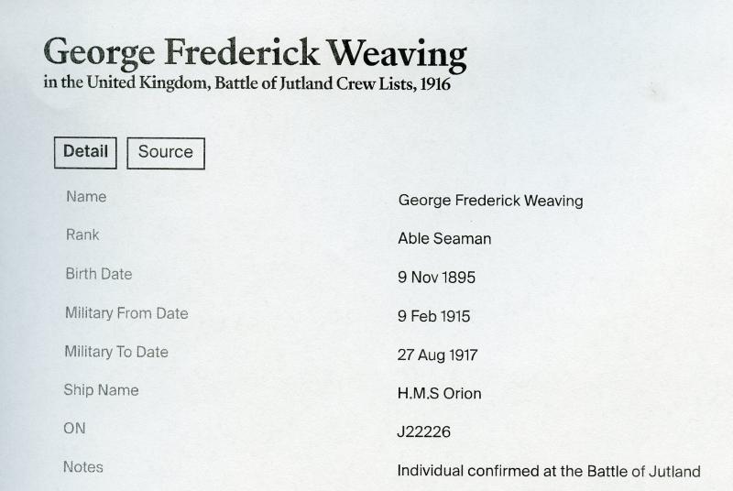The image size is (733, 491).
Task: Click the ON field label
Action: [74, 429]
